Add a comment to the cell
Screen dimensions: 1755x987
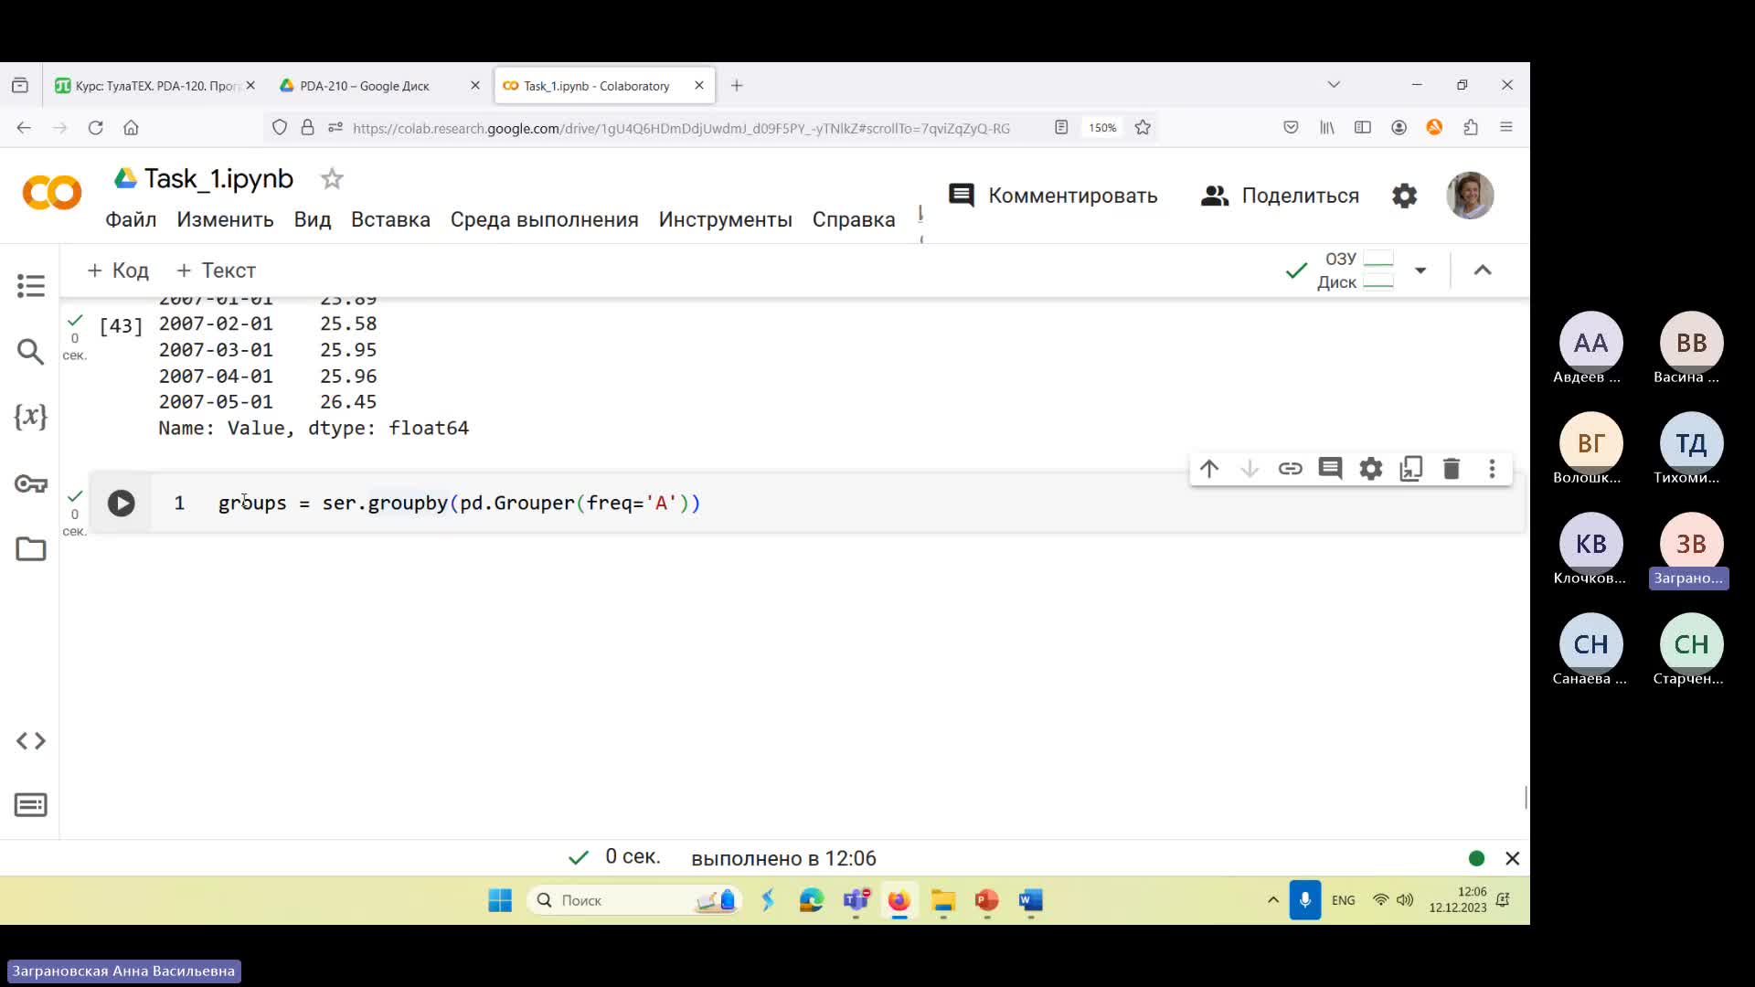coord(1330,469)
